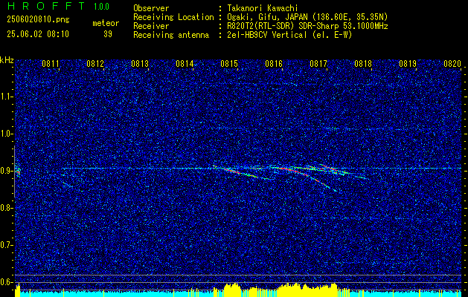
Task: Click the meteor count value 39
Action: point(108,34)
